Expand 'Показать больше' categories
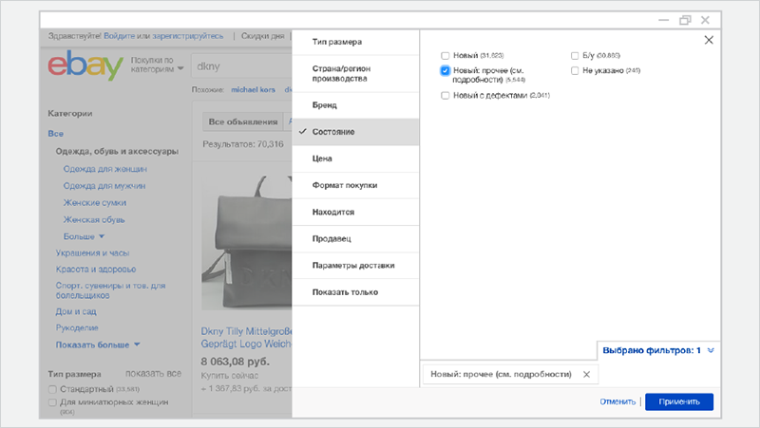This screenshot has width=760, height=428. pos(98,344)
